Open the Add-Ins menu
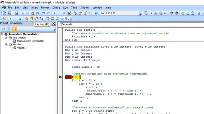Viewport: 204px width, 114px height. [x=85, y=8]
